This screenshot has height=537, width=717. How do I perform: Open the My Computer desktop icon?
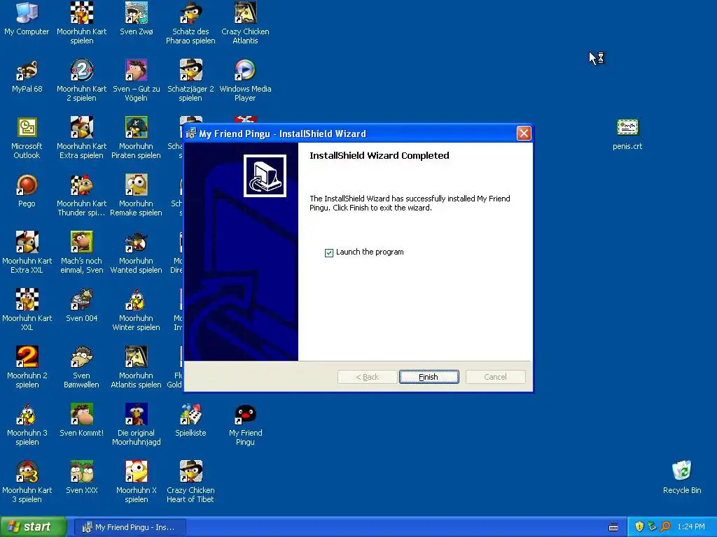point(27,18)
